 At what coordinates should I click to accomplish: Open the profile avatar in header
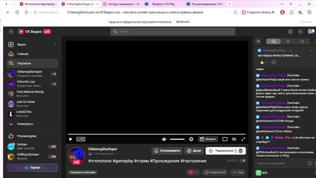[x=311, y=32]
